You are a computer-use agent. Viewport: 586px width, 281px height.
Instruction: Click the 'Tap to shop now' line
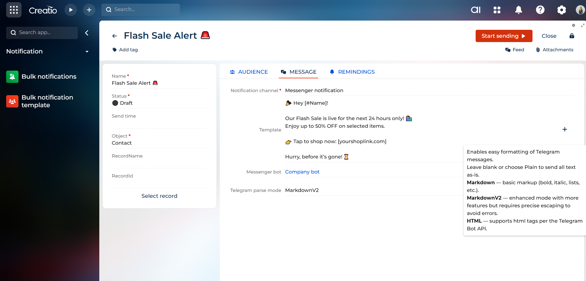point(336,141)
